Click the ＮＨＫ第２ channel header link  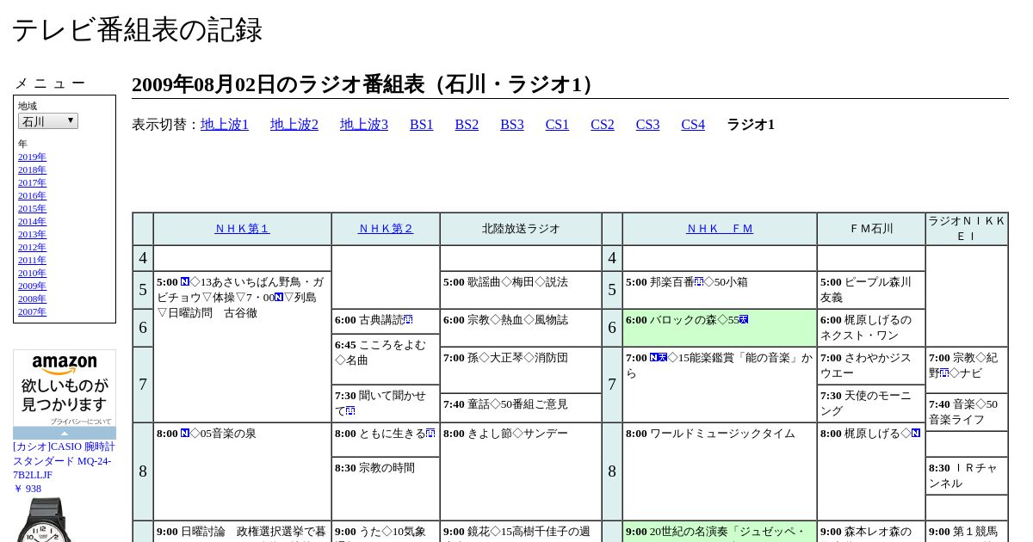click(x=386, y=229)
